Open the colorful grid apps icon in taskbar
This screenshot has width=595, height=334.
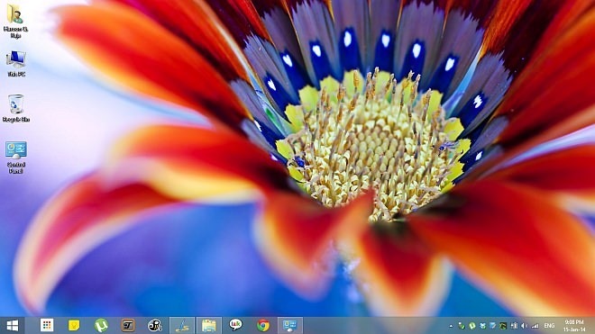[47, 325]
